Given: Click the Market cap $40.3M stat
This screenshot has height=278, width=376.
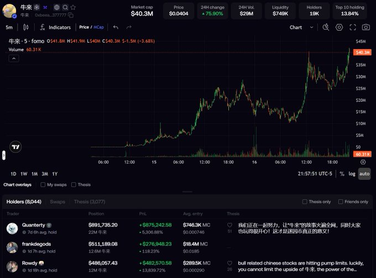Looking at the screenshot, I should click(142, 11).
